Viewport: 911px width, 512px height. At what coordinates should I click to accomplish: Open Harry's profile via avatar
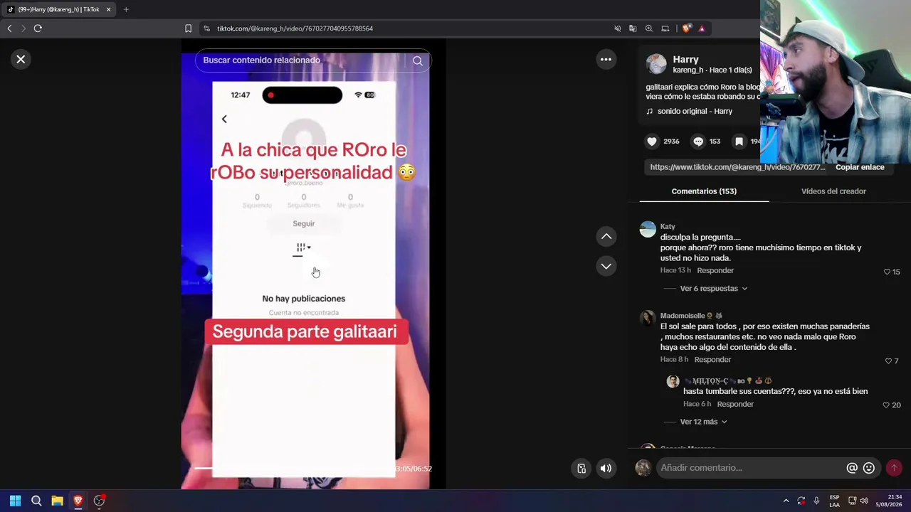pos(656,64)
